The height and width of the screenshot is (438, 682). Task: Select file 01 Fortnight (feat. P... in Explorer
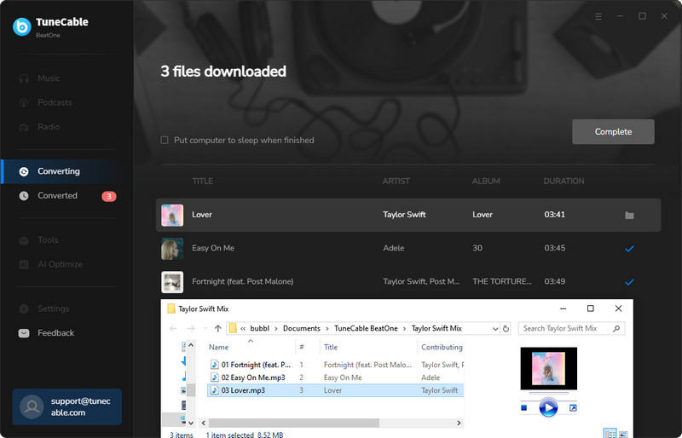pos(256,365)
